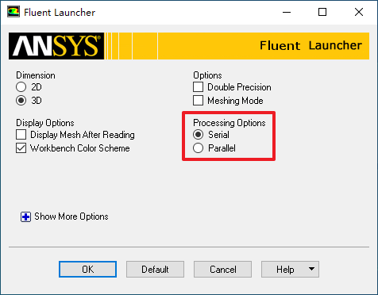Enable the Meshing Mode checkbox
This screenshot has height=295, width=378.
click(198, 101)
